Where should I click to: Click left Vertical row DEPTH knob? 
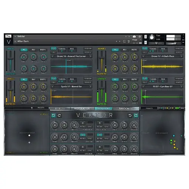[x=64, y=137]
